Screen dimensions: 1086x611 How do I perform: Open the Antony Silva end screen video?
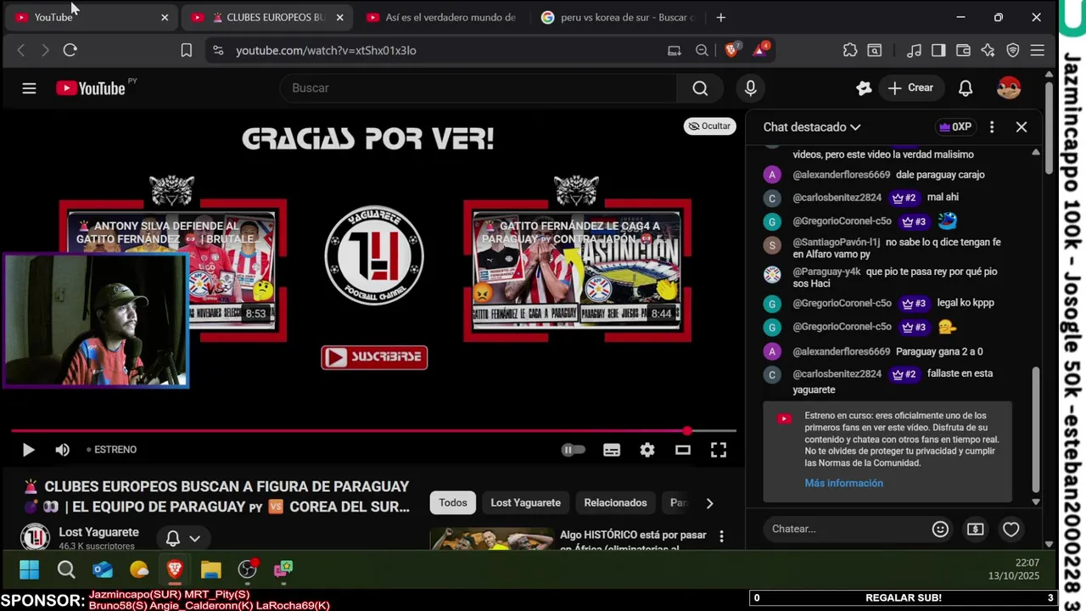tap(171, 270)
